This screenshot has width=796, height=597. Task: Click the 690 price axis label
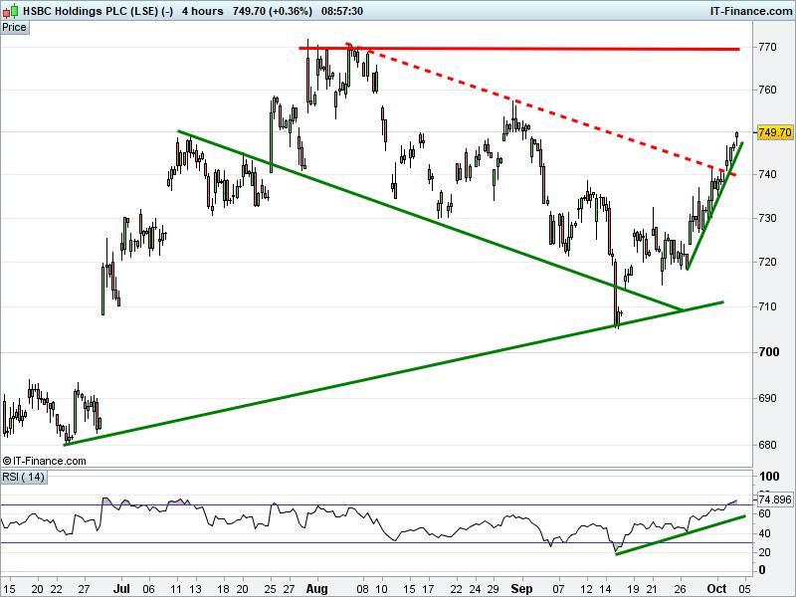point(767,398)
